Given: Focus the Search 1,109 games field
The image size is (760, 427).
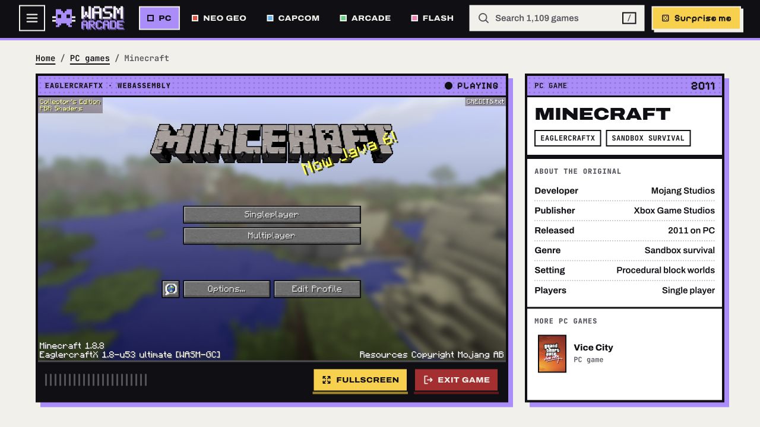Looking at the screenshot, I should [x=556, y=18].
